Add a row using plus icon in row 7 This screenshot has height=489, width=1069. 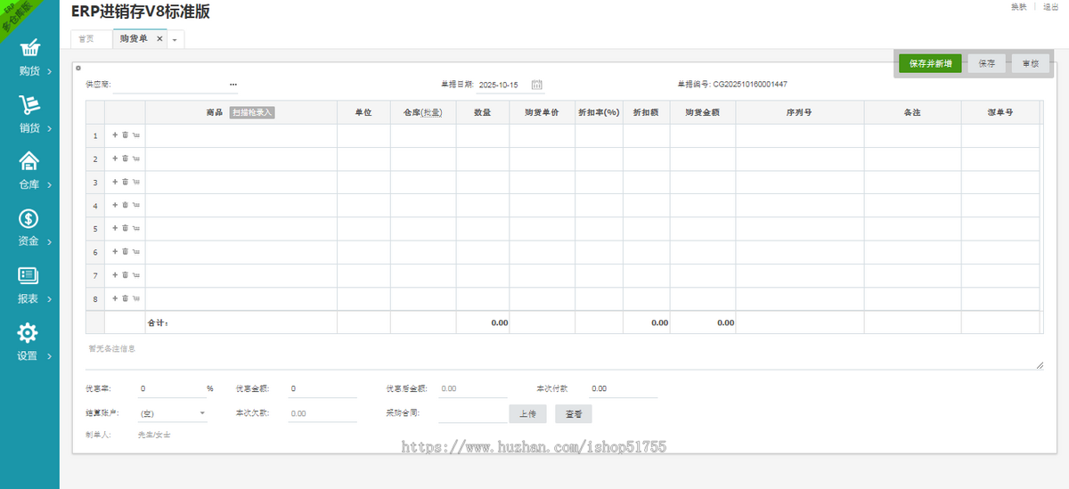point(115,274)
